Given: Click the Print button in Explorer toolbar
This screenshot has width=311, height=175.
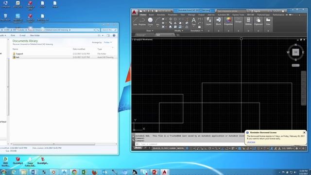Looking at the screenshot, I should [13, 35].
